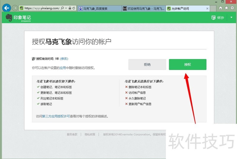Click the text 读取笔记
Image resolution: width=237 pixels, height=159 pixels.
(x=46, y=104)
